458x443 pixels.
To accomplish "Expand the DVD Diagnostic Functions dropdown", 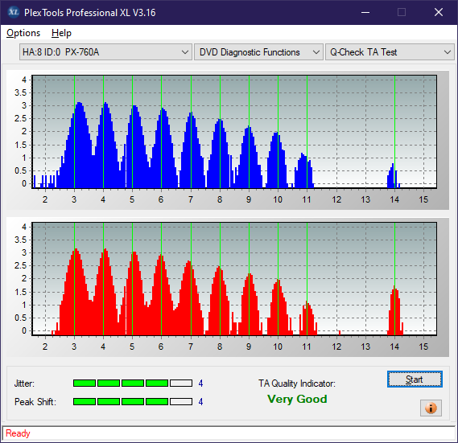I will coord(258,52).
